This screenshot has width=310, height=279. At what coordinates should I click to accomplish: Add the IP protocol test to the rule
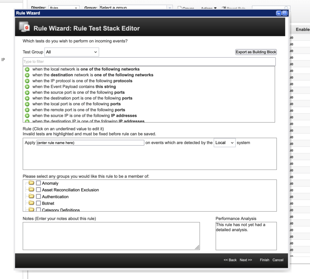27,81
